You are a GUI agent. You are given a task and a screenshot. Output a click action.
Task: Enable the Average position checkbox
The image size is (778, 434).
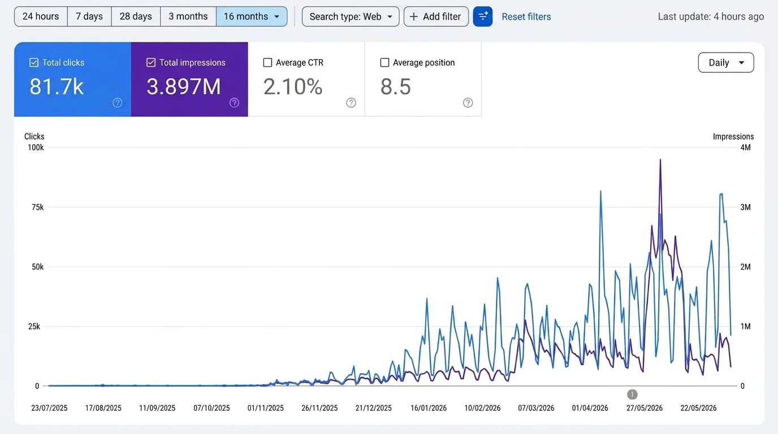point(384,63)
